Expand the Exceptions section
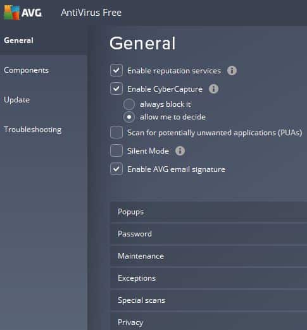 (x=209, y=278)
